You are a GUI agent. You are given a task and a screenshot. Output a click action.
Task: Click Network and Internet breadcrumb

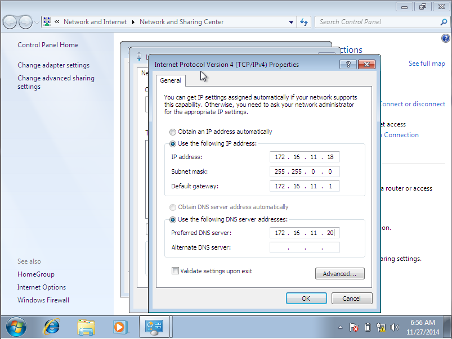coord(95,22)
